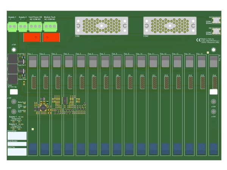Click the Board Tag label field
The width and height of the screenshot is (227, 170).
tap(17, 151)
